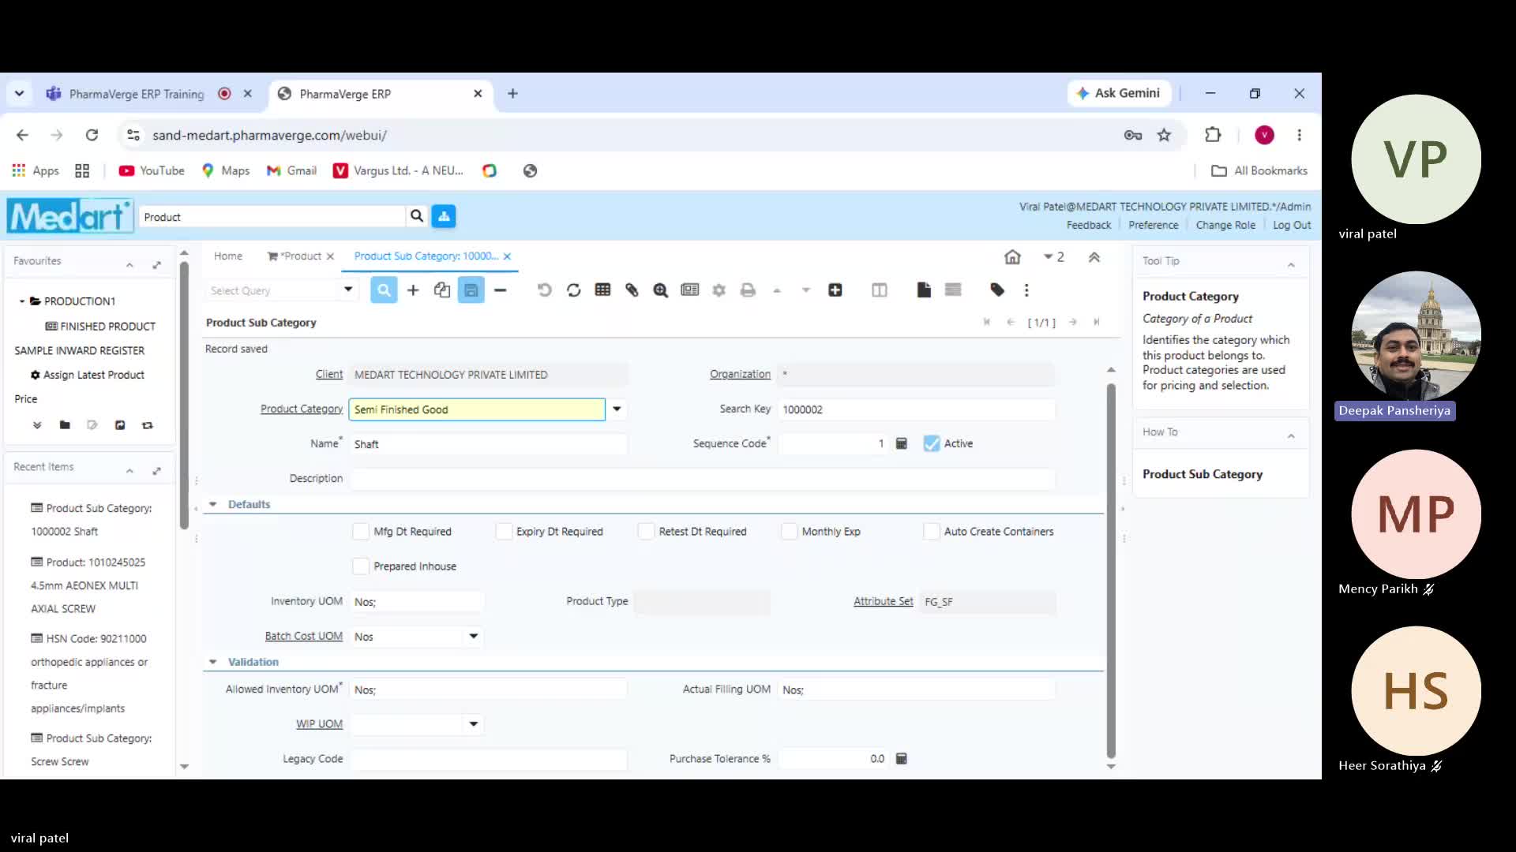Open the Select Query dropdown
This screenshot has height=852, width=1516.
[x=348, y=290]
